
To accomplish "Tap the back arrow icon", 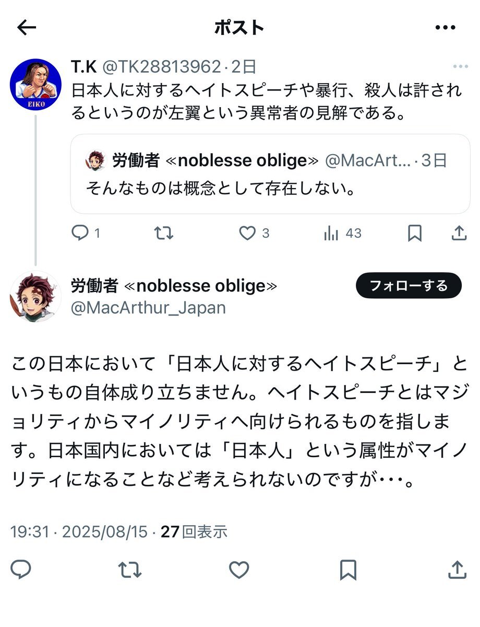I will pos(26,28).
